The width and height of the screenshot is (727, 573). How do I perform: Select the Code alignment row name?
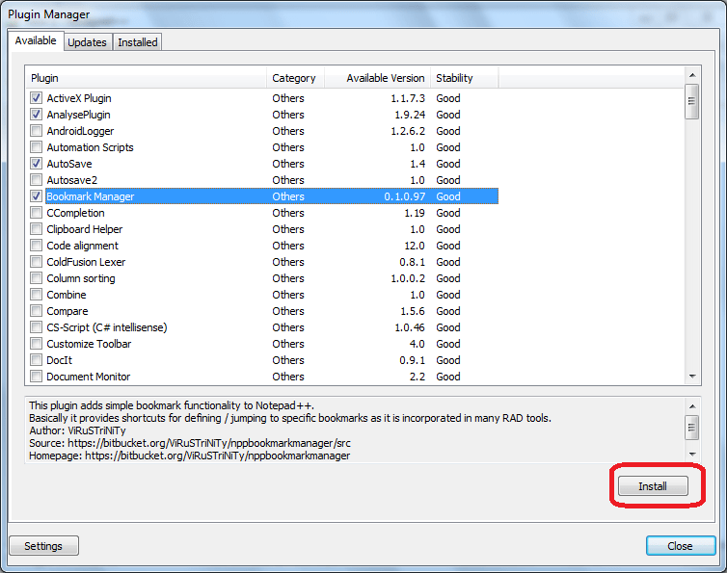[83, 246]
